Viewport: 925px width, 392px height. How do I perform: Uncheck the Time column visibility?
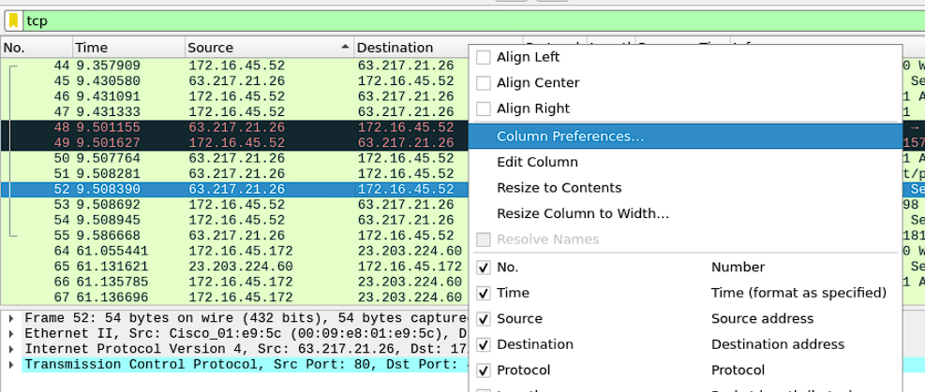(484, 293)
